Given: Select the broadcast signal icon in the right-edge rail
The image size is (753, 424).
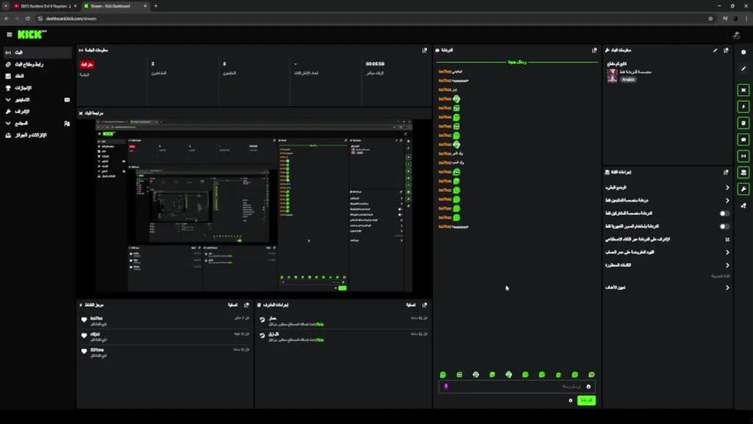Looking at the screenshot, I should pos(743,156).
